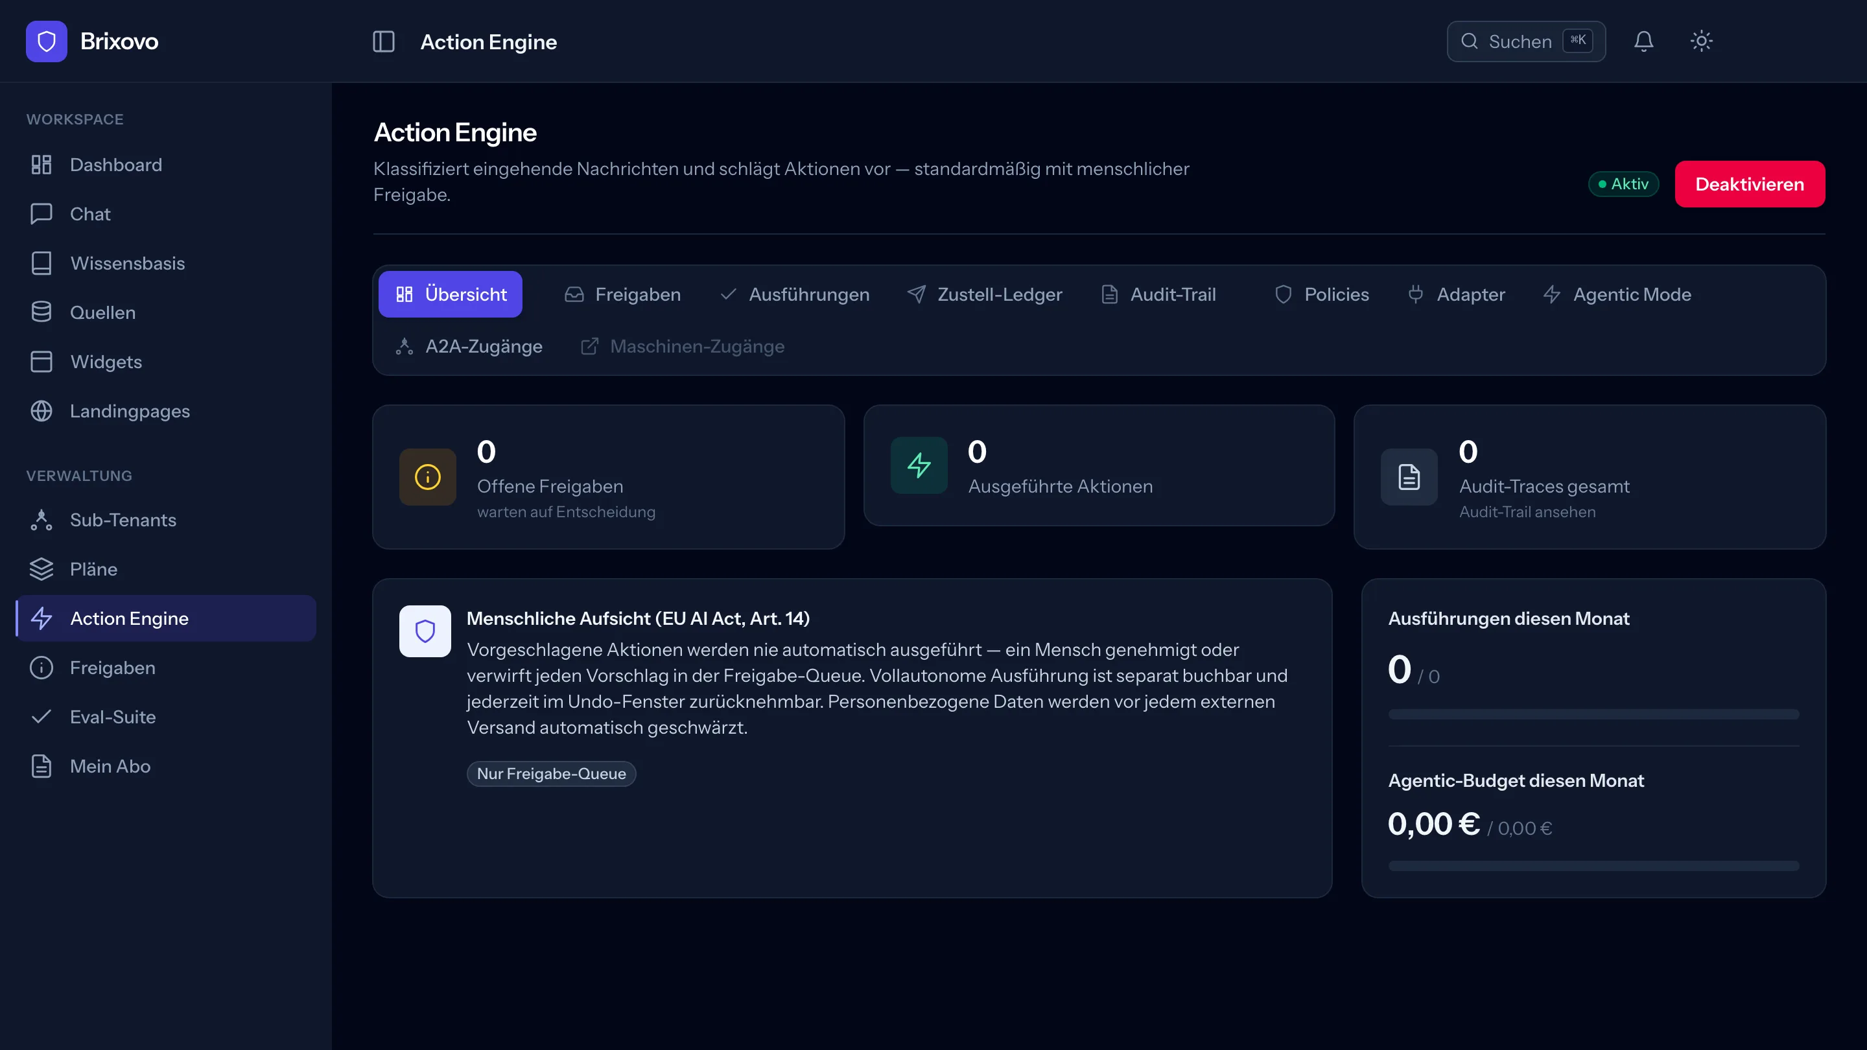Switch to the Ausführungen tab
Screen dimensions: 1867x1050
794,294
